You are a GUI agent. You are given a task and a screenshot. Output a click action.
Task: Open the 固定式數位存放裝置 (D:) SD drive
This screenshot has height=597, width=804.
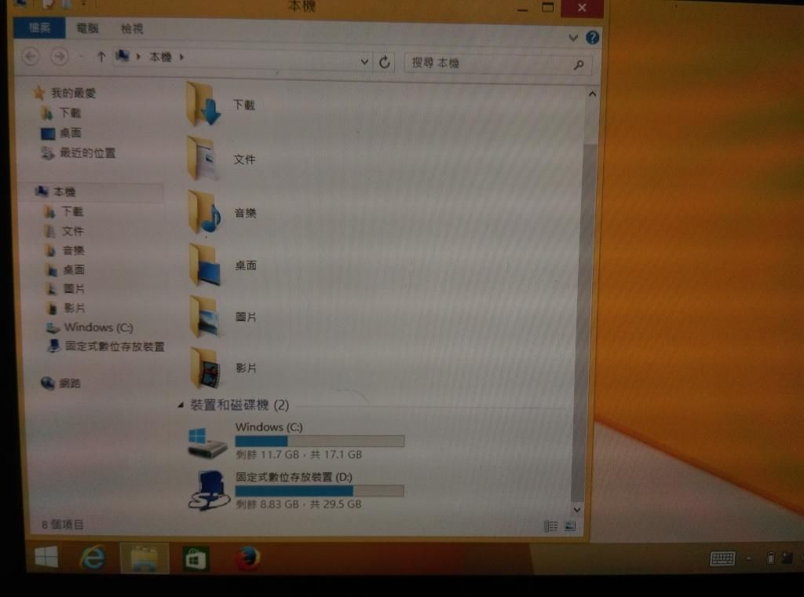tap(209, 490)
